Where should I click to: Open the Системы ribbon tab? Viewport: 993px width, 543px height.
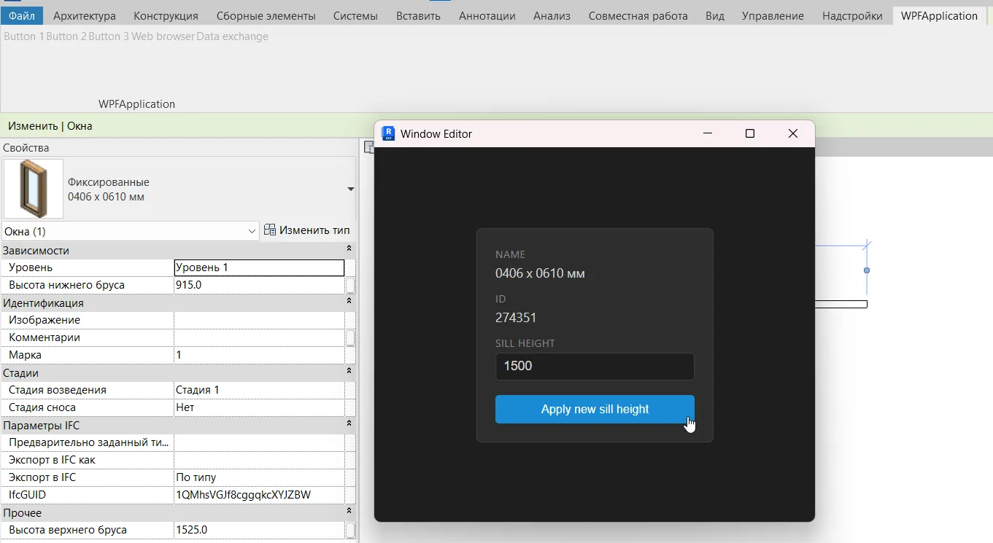coord(355,15)
